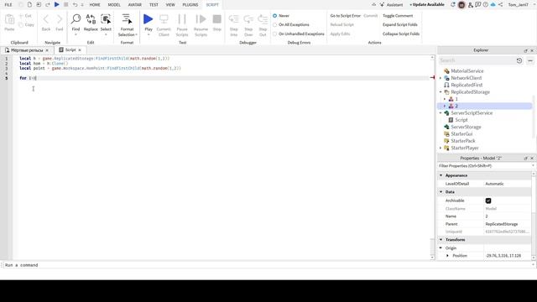Click Resume Scripts icon
Screen dimensions: 537x302
[201, 19]
